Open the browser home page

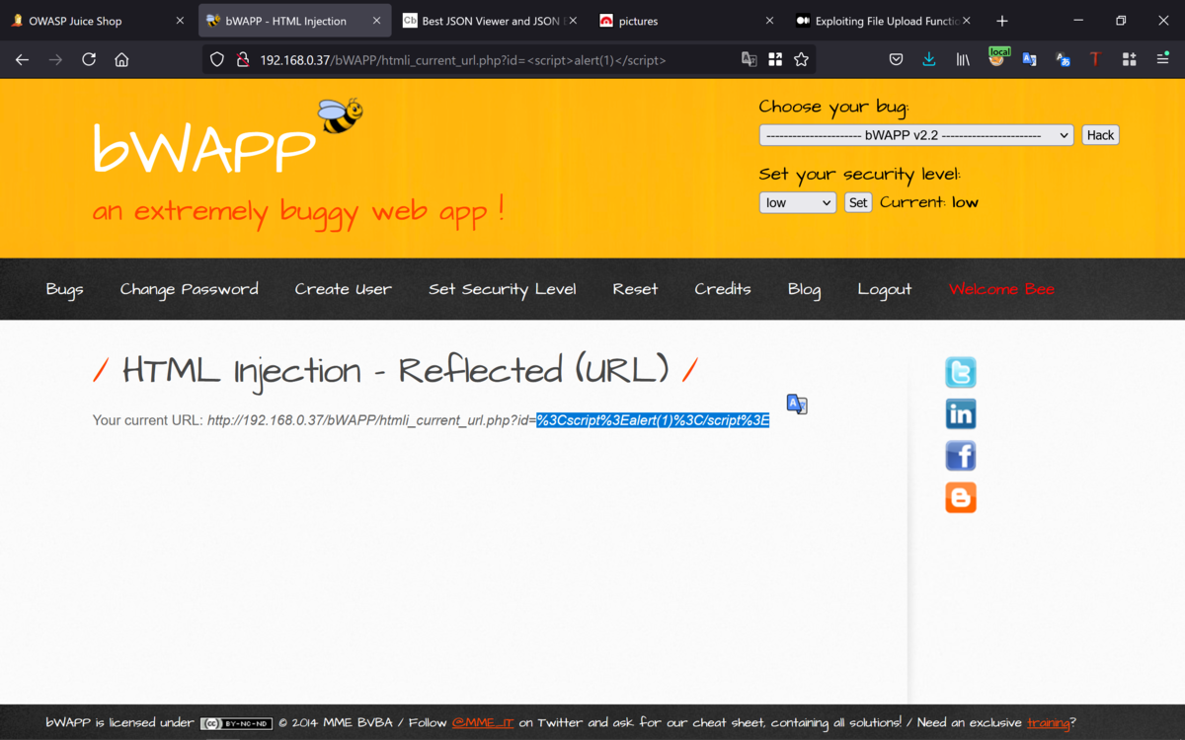click(x=121, y=59)
